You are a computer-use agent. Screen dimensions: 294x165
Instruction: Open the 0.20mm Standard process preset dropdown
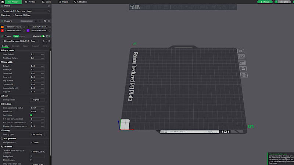pyautogui.click(x=20, y=41)
